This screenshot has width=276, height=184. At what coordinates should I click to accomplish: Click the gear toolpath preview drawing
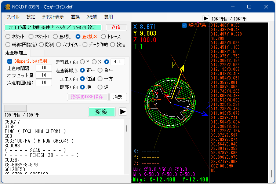pyautogui.click(x=170, y=103)
